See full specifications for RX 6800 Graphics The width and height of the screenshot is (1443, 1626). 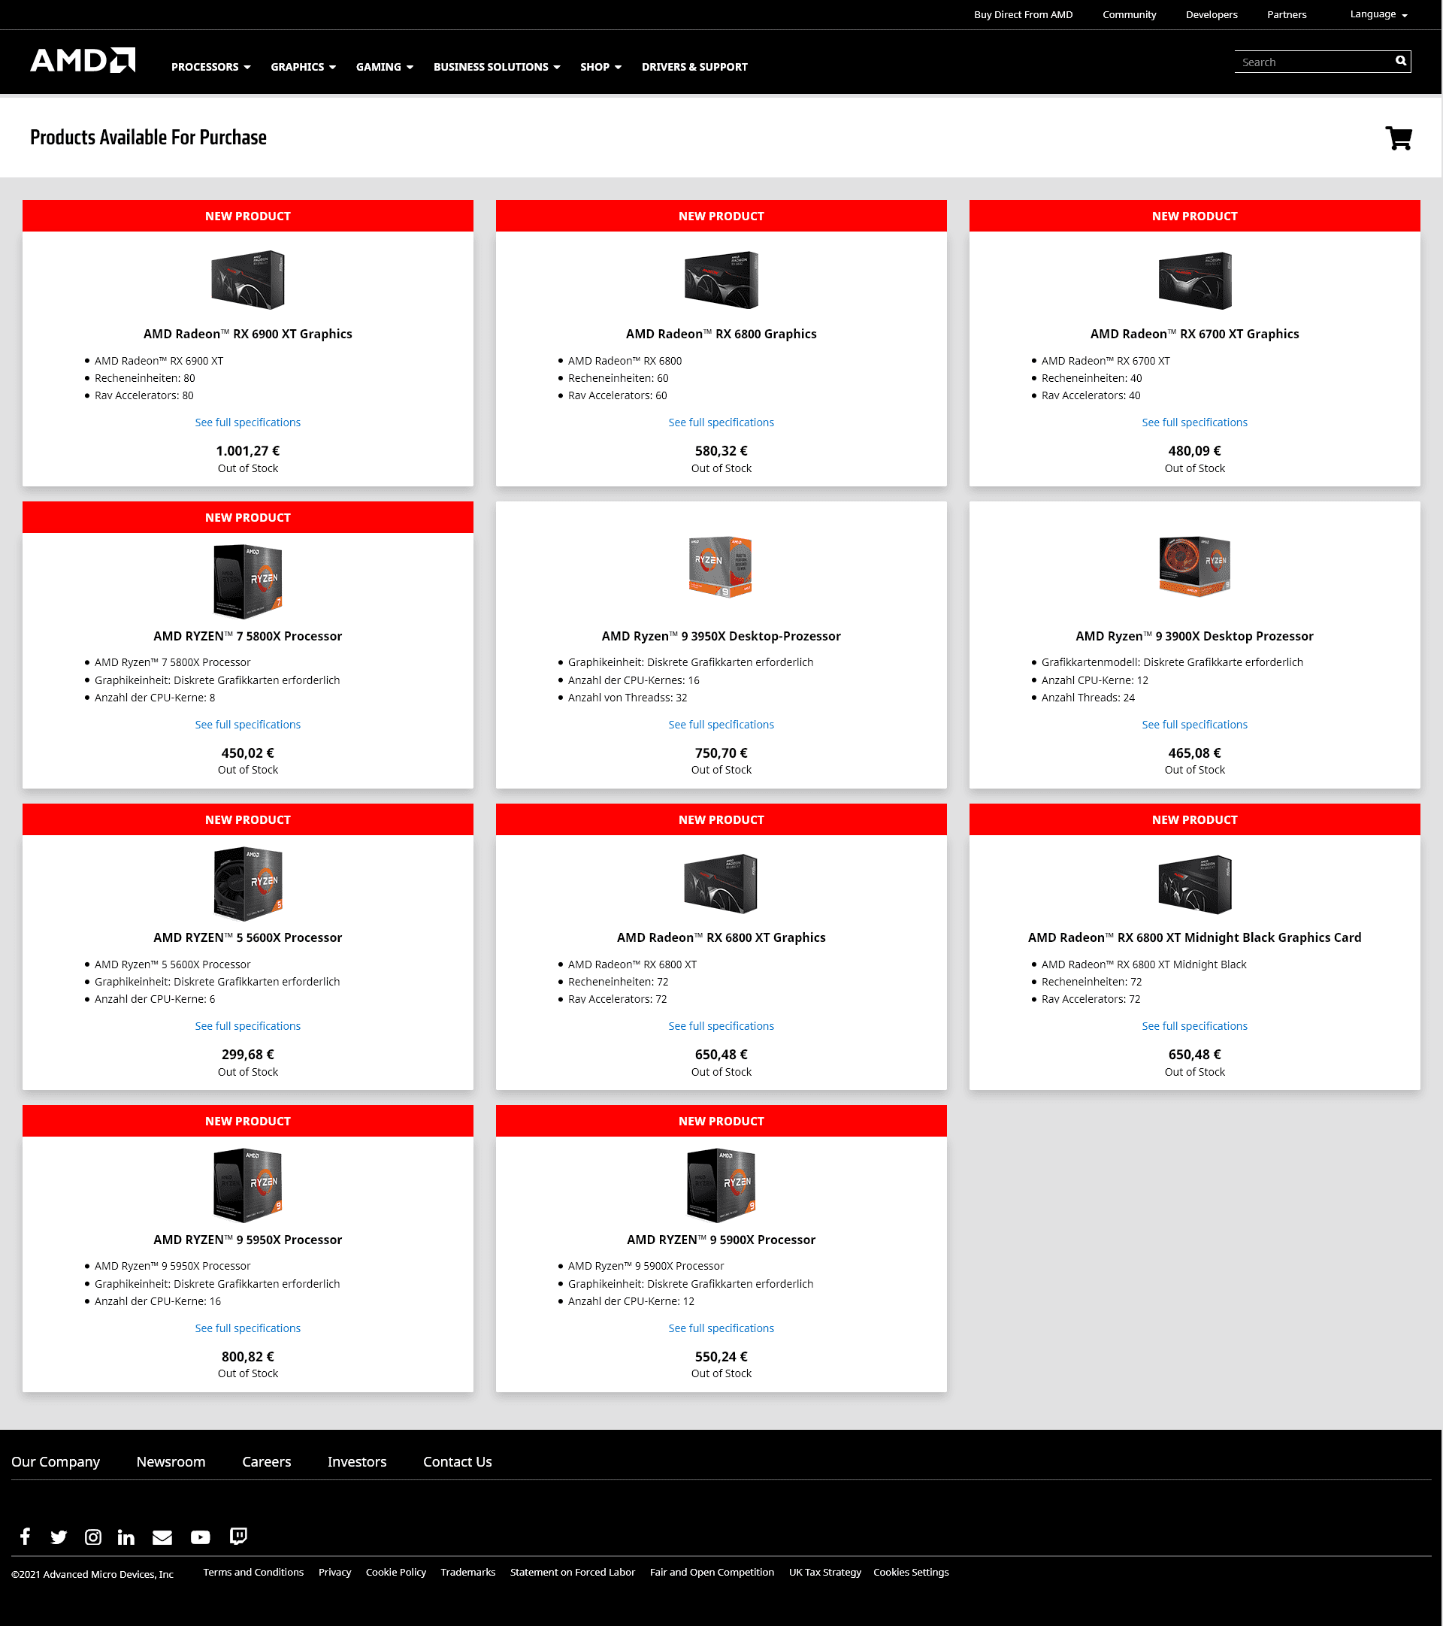tap(721, 422)
